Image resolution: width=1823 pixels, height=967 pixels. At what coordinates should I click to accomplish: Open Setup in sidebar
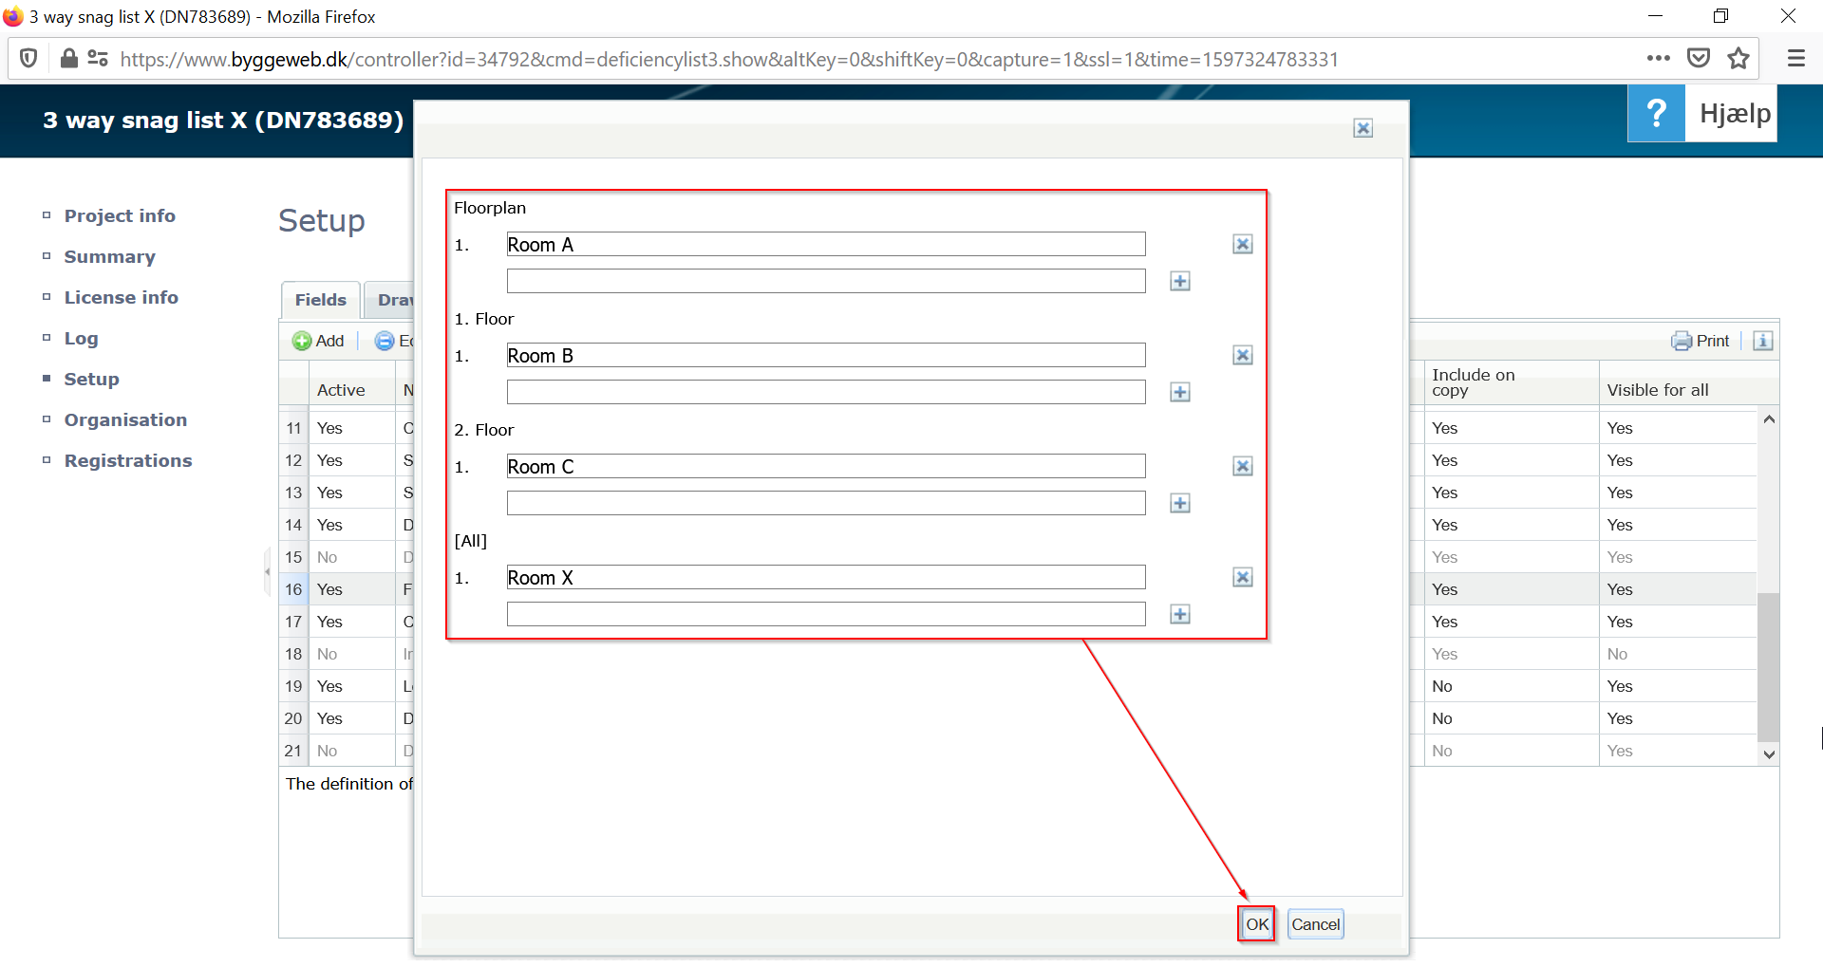point(91,379)
